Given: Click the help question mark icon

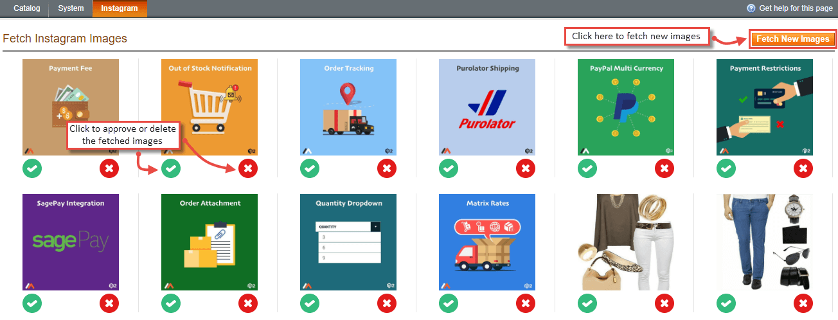Looking at the screenshot, I should pos(751,8).
